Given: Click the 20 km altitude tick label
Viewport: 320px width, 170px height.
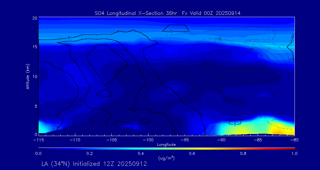Looking at the screenshot, I should point(34,18).
